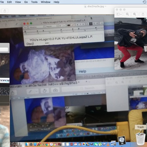The height and width of the screenshot is (147, 147).
Task: Toggle sidebar view icon in small Preview window
Action: click(x=118, y=14)
